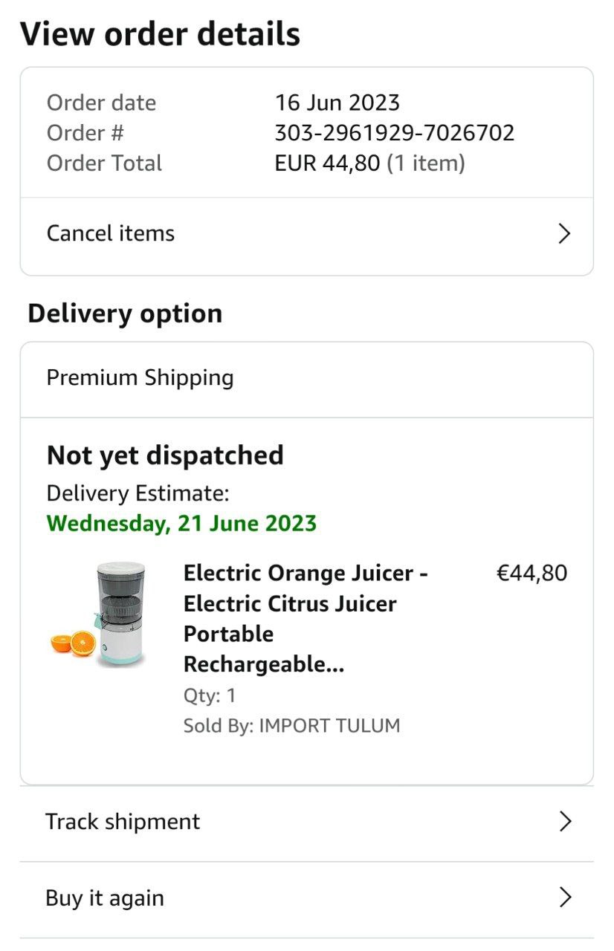Tap the Buy it again chevron arrow
Screen dimensions: 614x951
[x=564, y=898]
